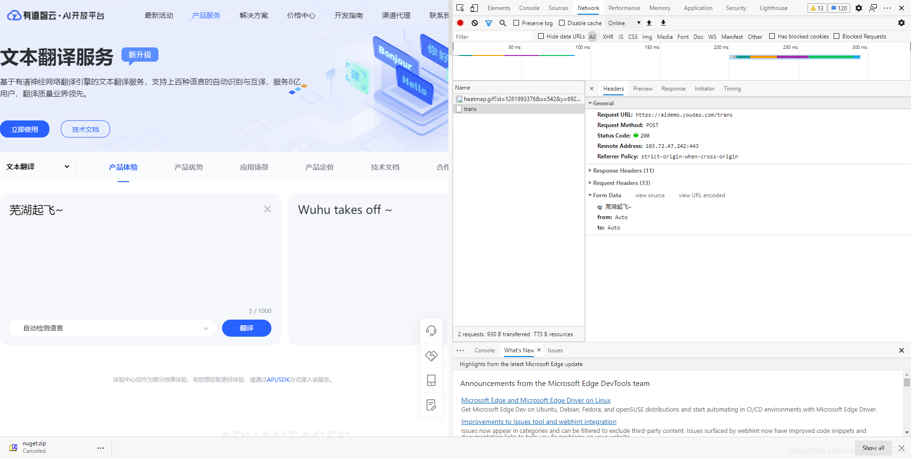Close the What's New drawer tab
This screenshot has height=459, width=911.
[x=539, y=350]
